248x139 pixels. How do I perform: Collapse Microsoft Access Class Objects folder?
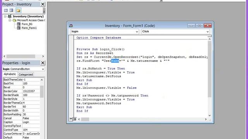coord(10,20)
